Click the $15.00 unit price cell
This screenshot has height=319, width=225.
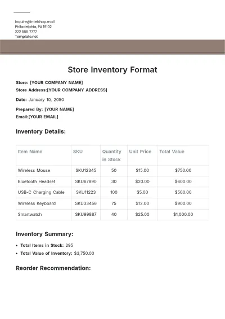[x=142, y=170]
